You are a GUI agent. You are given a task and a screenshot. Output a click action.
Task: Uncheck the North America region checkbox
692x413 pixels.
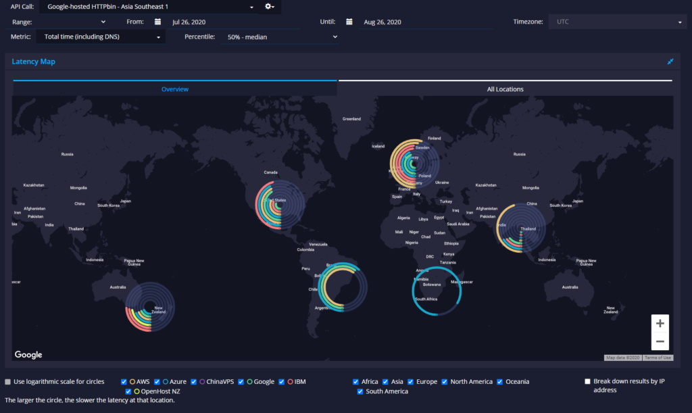pos(445,382)
